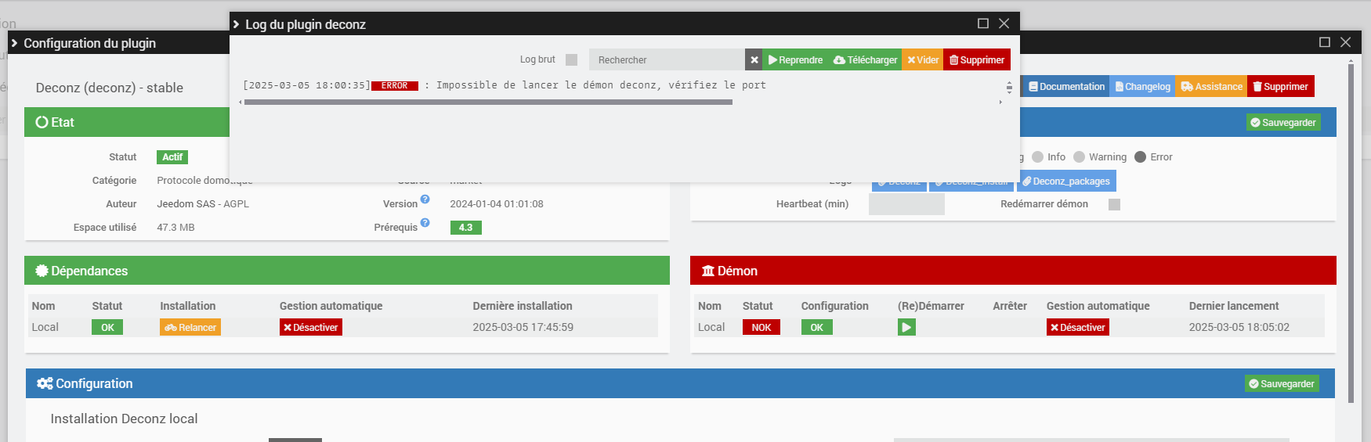This screenshot has width=1371, height=442.
Task: Click the Configuration panel header
Action: click(x=680, y=383)
